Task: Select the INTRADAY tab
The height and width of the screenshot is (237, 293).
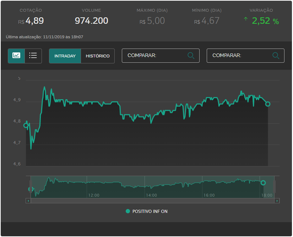Action: pos(65,56)
